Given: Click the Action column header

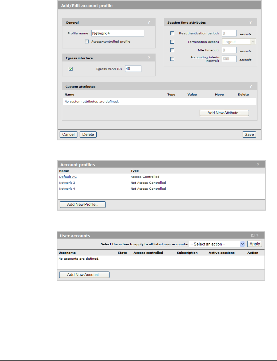Looking at the screenshot, I should click(253, 253).
